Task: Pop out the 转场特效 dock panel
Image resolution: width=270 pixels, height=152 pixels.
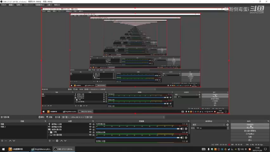Action: 228,121
